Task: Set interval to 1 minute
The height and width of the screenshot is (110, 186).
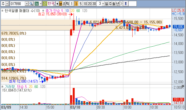Action: 72,4
